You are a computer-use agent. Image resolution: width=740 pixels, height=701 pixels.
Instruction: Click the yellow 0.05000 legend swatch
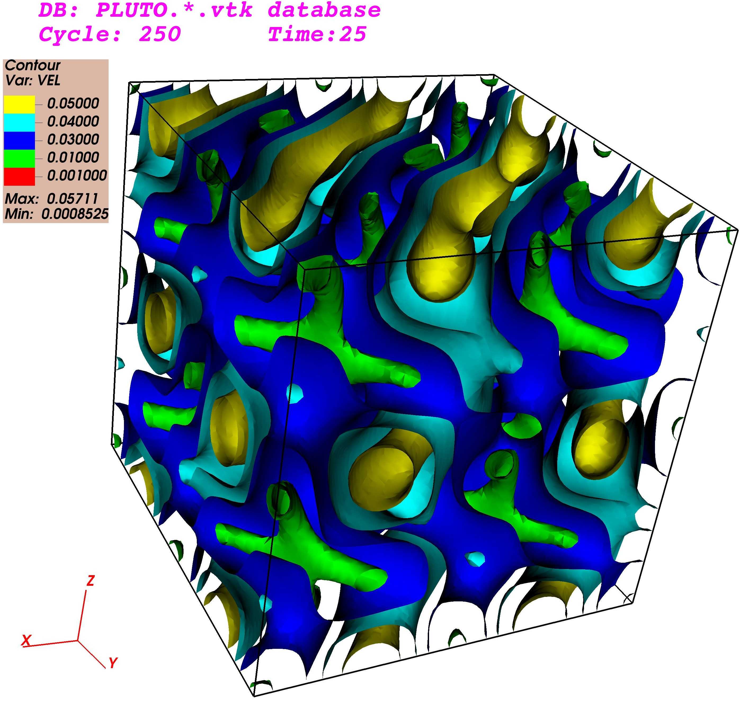coord(19,105)
